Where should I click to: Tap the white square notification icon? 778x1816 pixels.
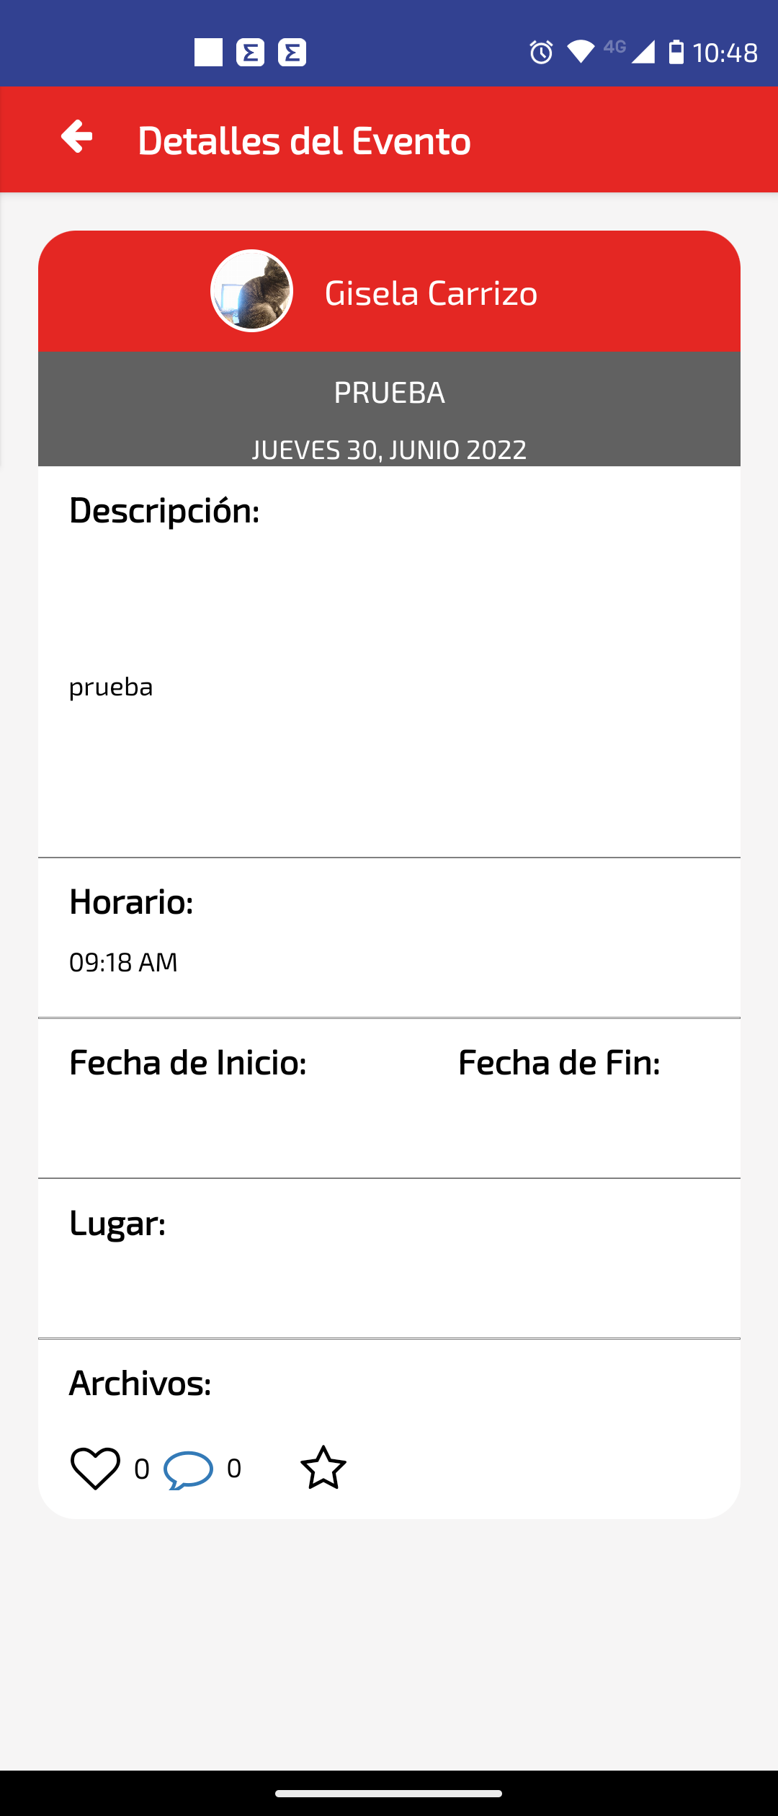click(208, 52)
